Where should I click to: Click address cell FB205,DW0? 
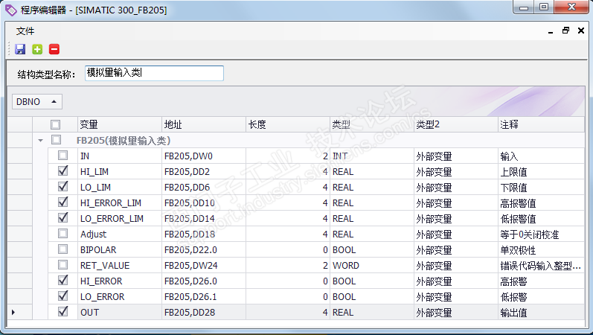[204, 156]
